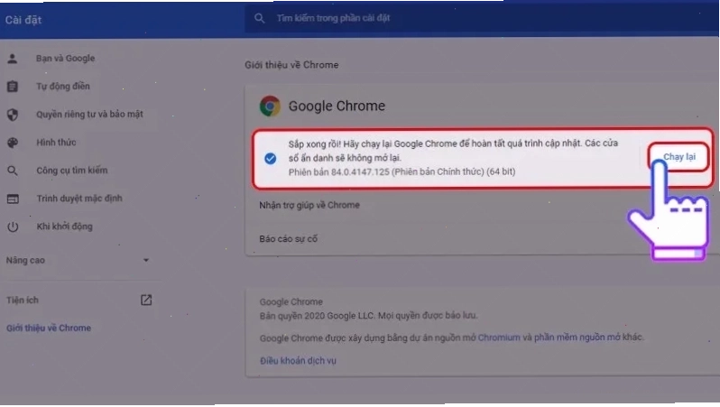Click the Google Chrome logo
This screenshot has height=407, width=720.
(x=270, y=106)
